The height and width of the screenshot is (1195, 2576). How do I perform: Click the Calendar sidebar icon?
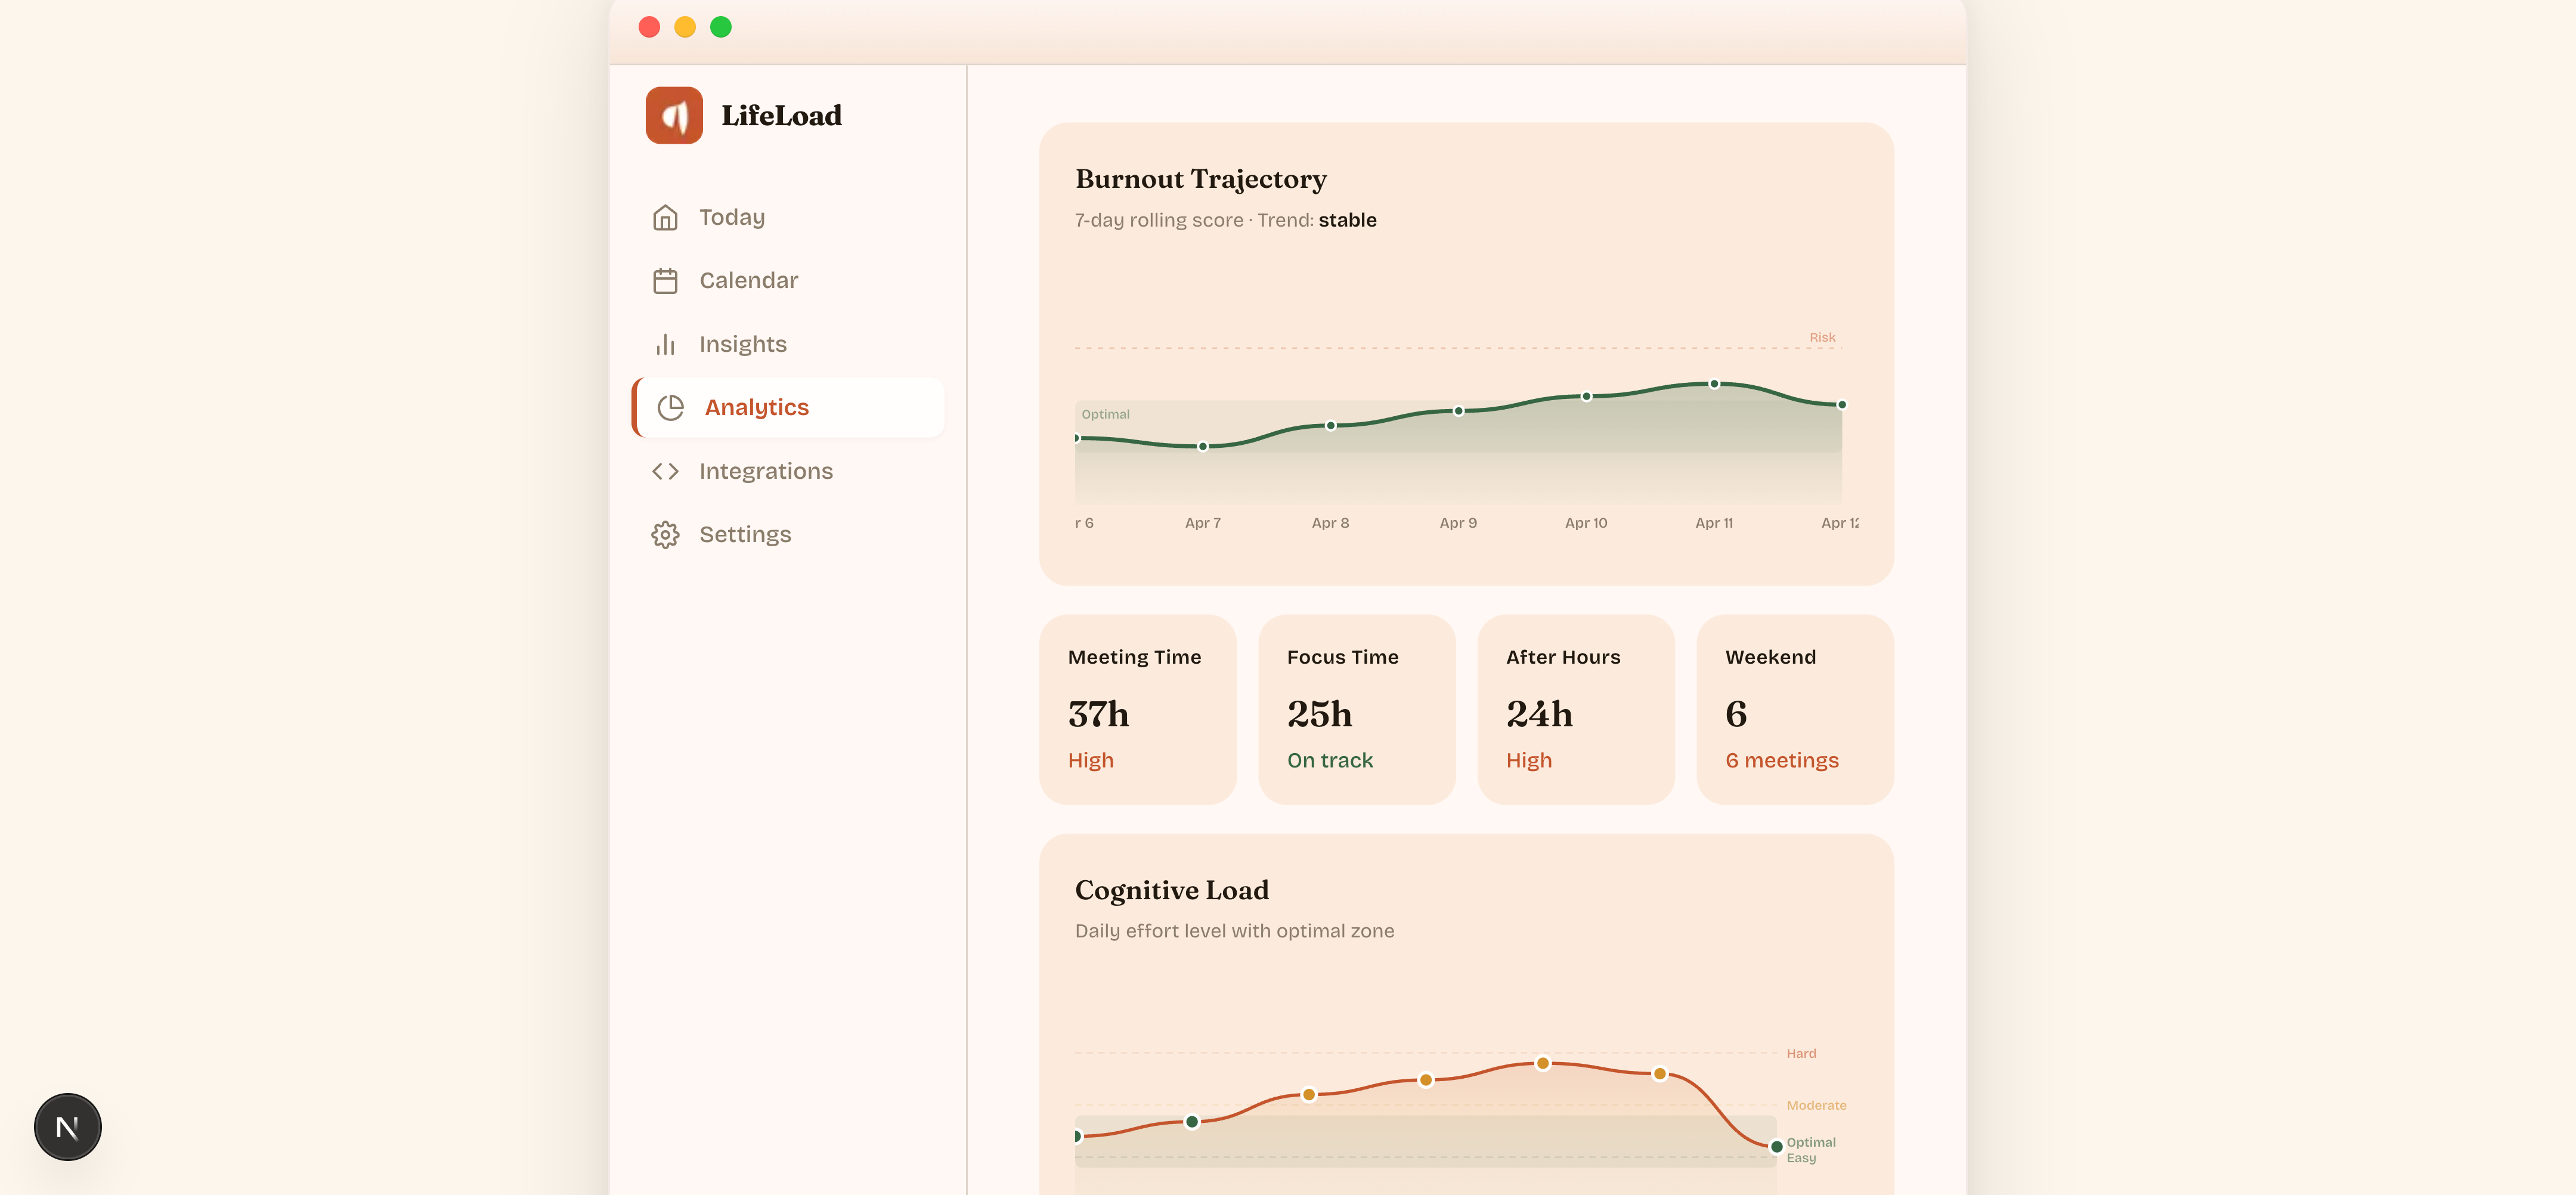[x=665, y=281]
